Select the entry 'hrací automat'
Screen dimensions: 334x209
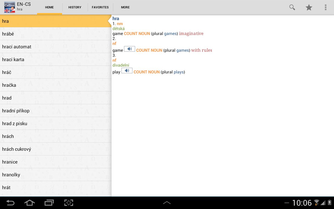[56, 47]
